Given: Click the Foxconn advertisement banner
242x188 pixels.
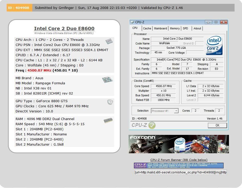Looking at the screenshot, I should pos(179,144).
